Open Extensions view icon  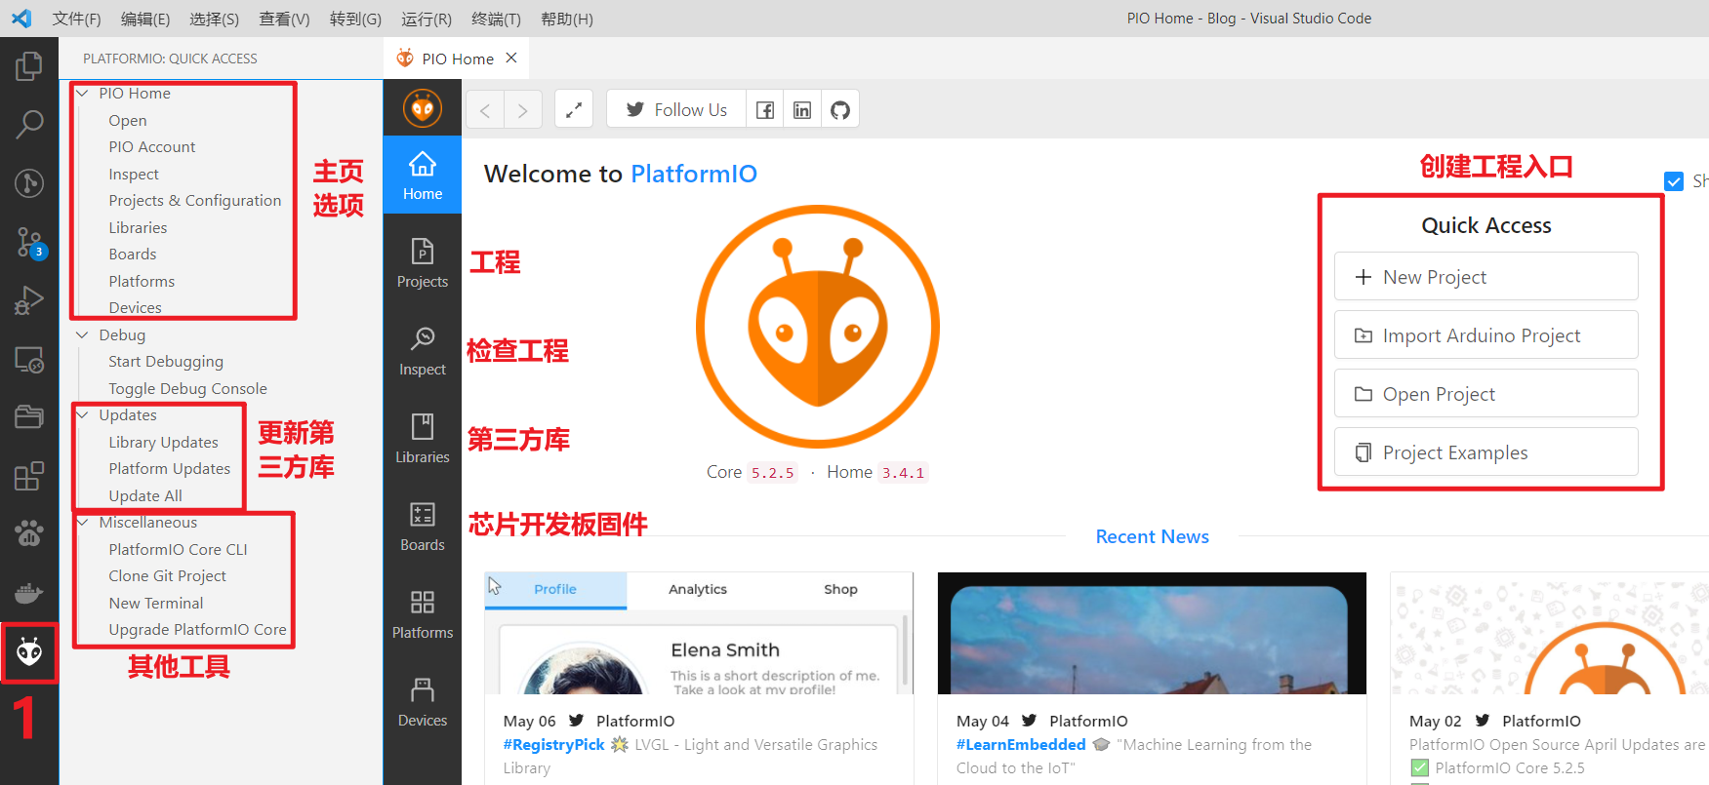pyautogui.click(x=29, y=476)
